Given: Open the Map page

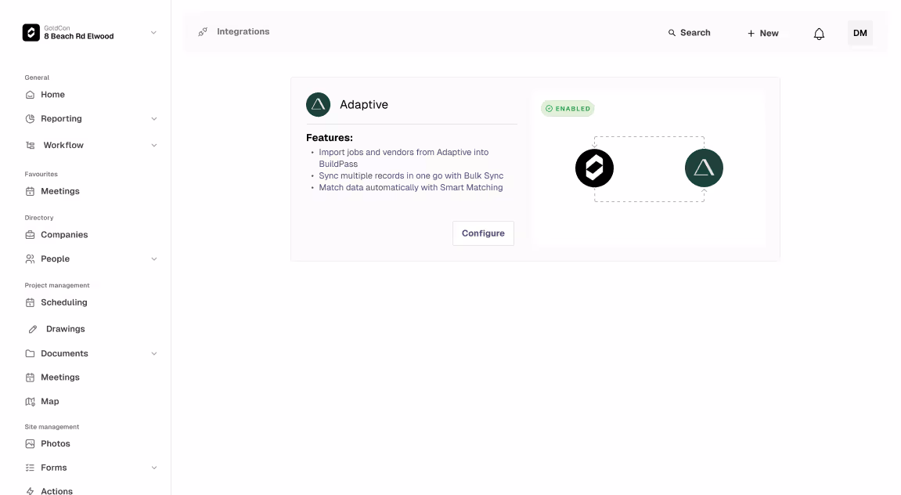Looking at the screenshot, I should coord(50,402).
